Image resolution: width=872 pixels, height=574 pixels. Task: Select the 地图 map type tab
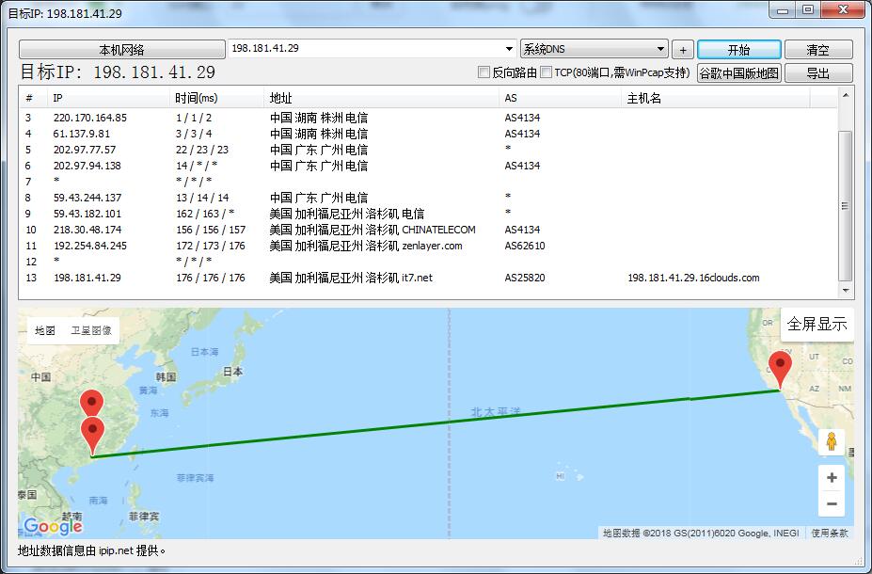(x=45, y=330)
